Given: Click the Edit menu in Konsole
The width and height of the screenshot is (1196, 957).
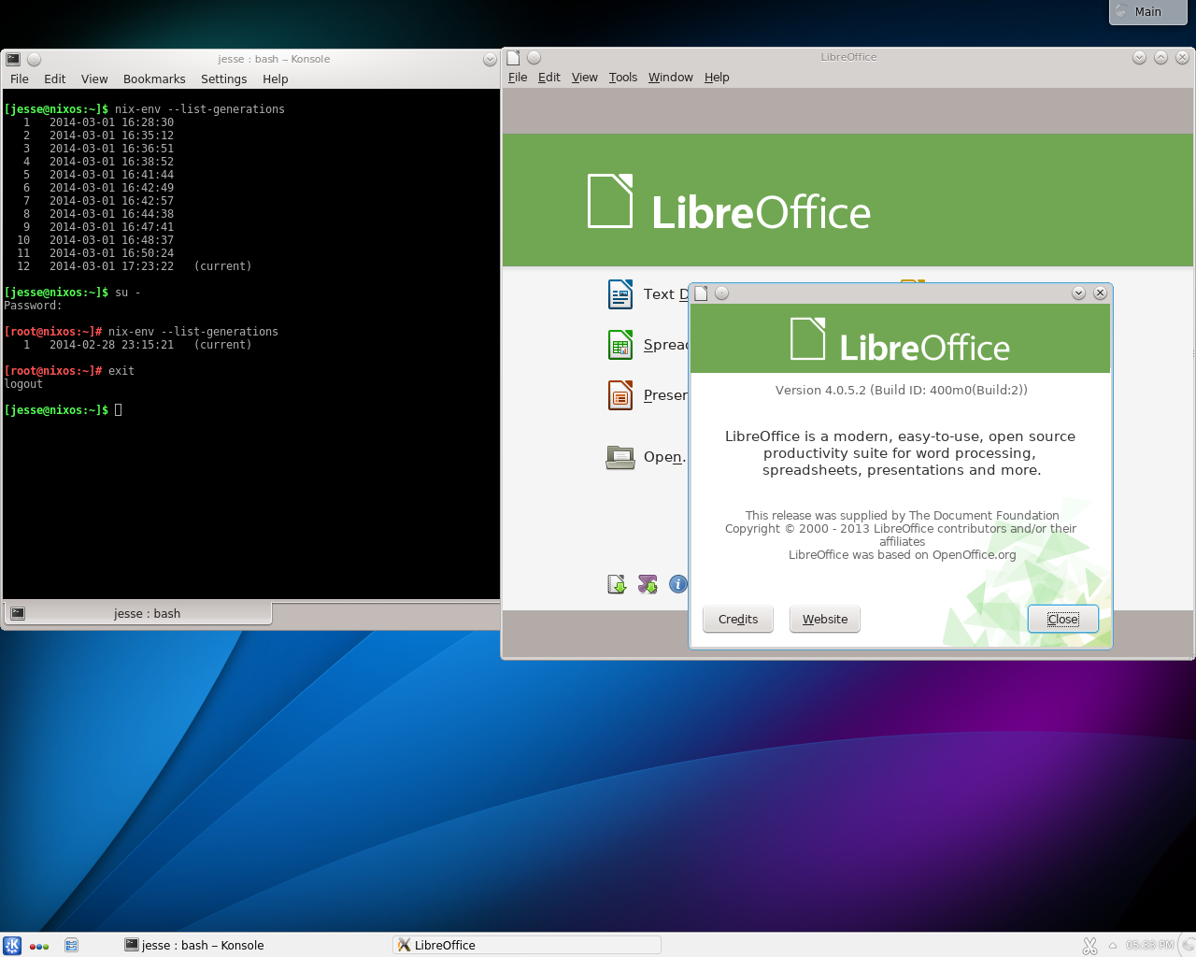Looking at the screenshot, I should click(55, 79).
